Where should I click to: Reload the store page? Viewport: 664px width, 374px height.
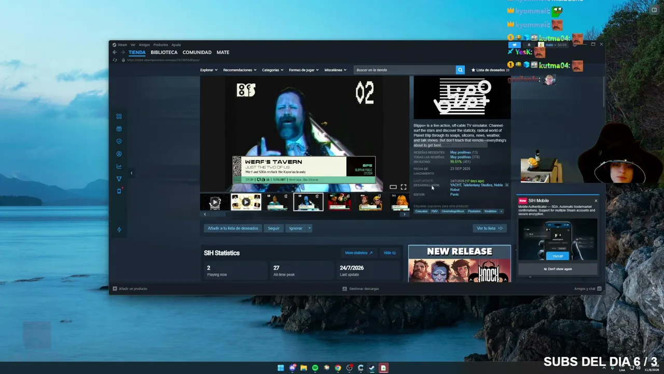pyautogui.click(x=115, y=60)
